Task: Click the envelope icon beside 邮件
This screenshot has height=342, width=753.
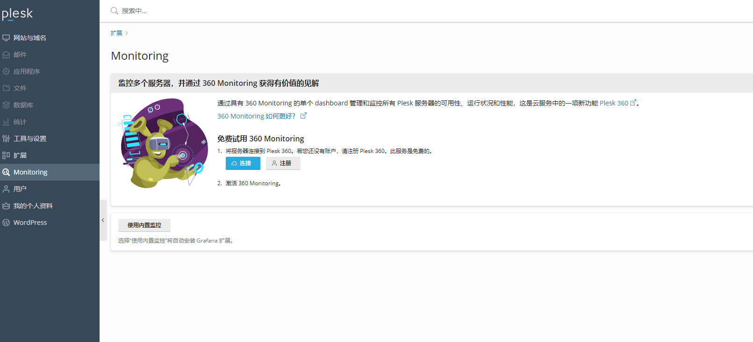Action: click(x=6, y=55)
